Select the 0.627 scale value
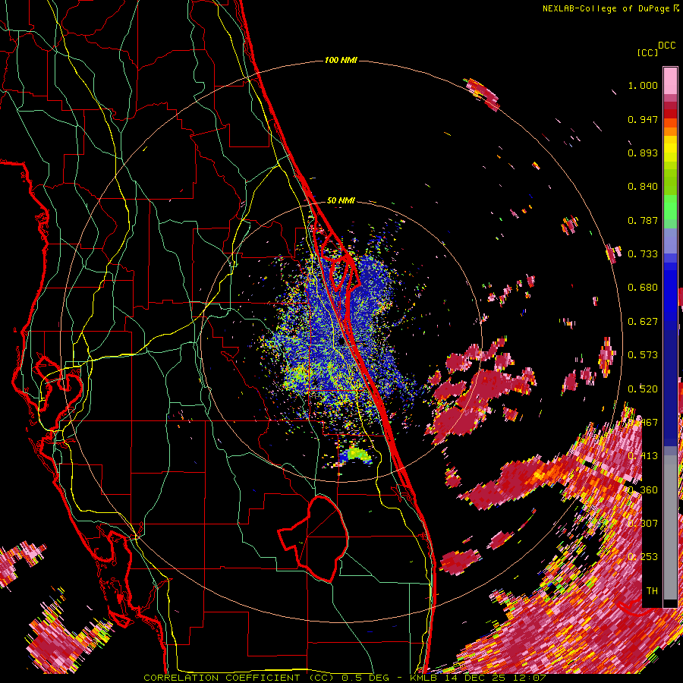The image size is (683, 683). click(x=643, y=322)
